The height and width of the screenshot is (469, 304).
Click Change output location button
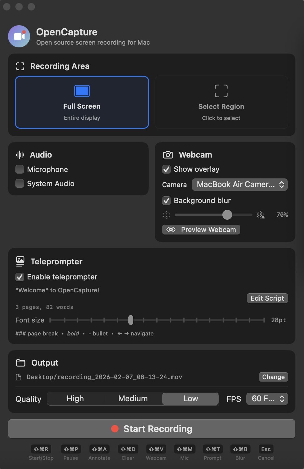pyautogui.click(x=274, y=377)
